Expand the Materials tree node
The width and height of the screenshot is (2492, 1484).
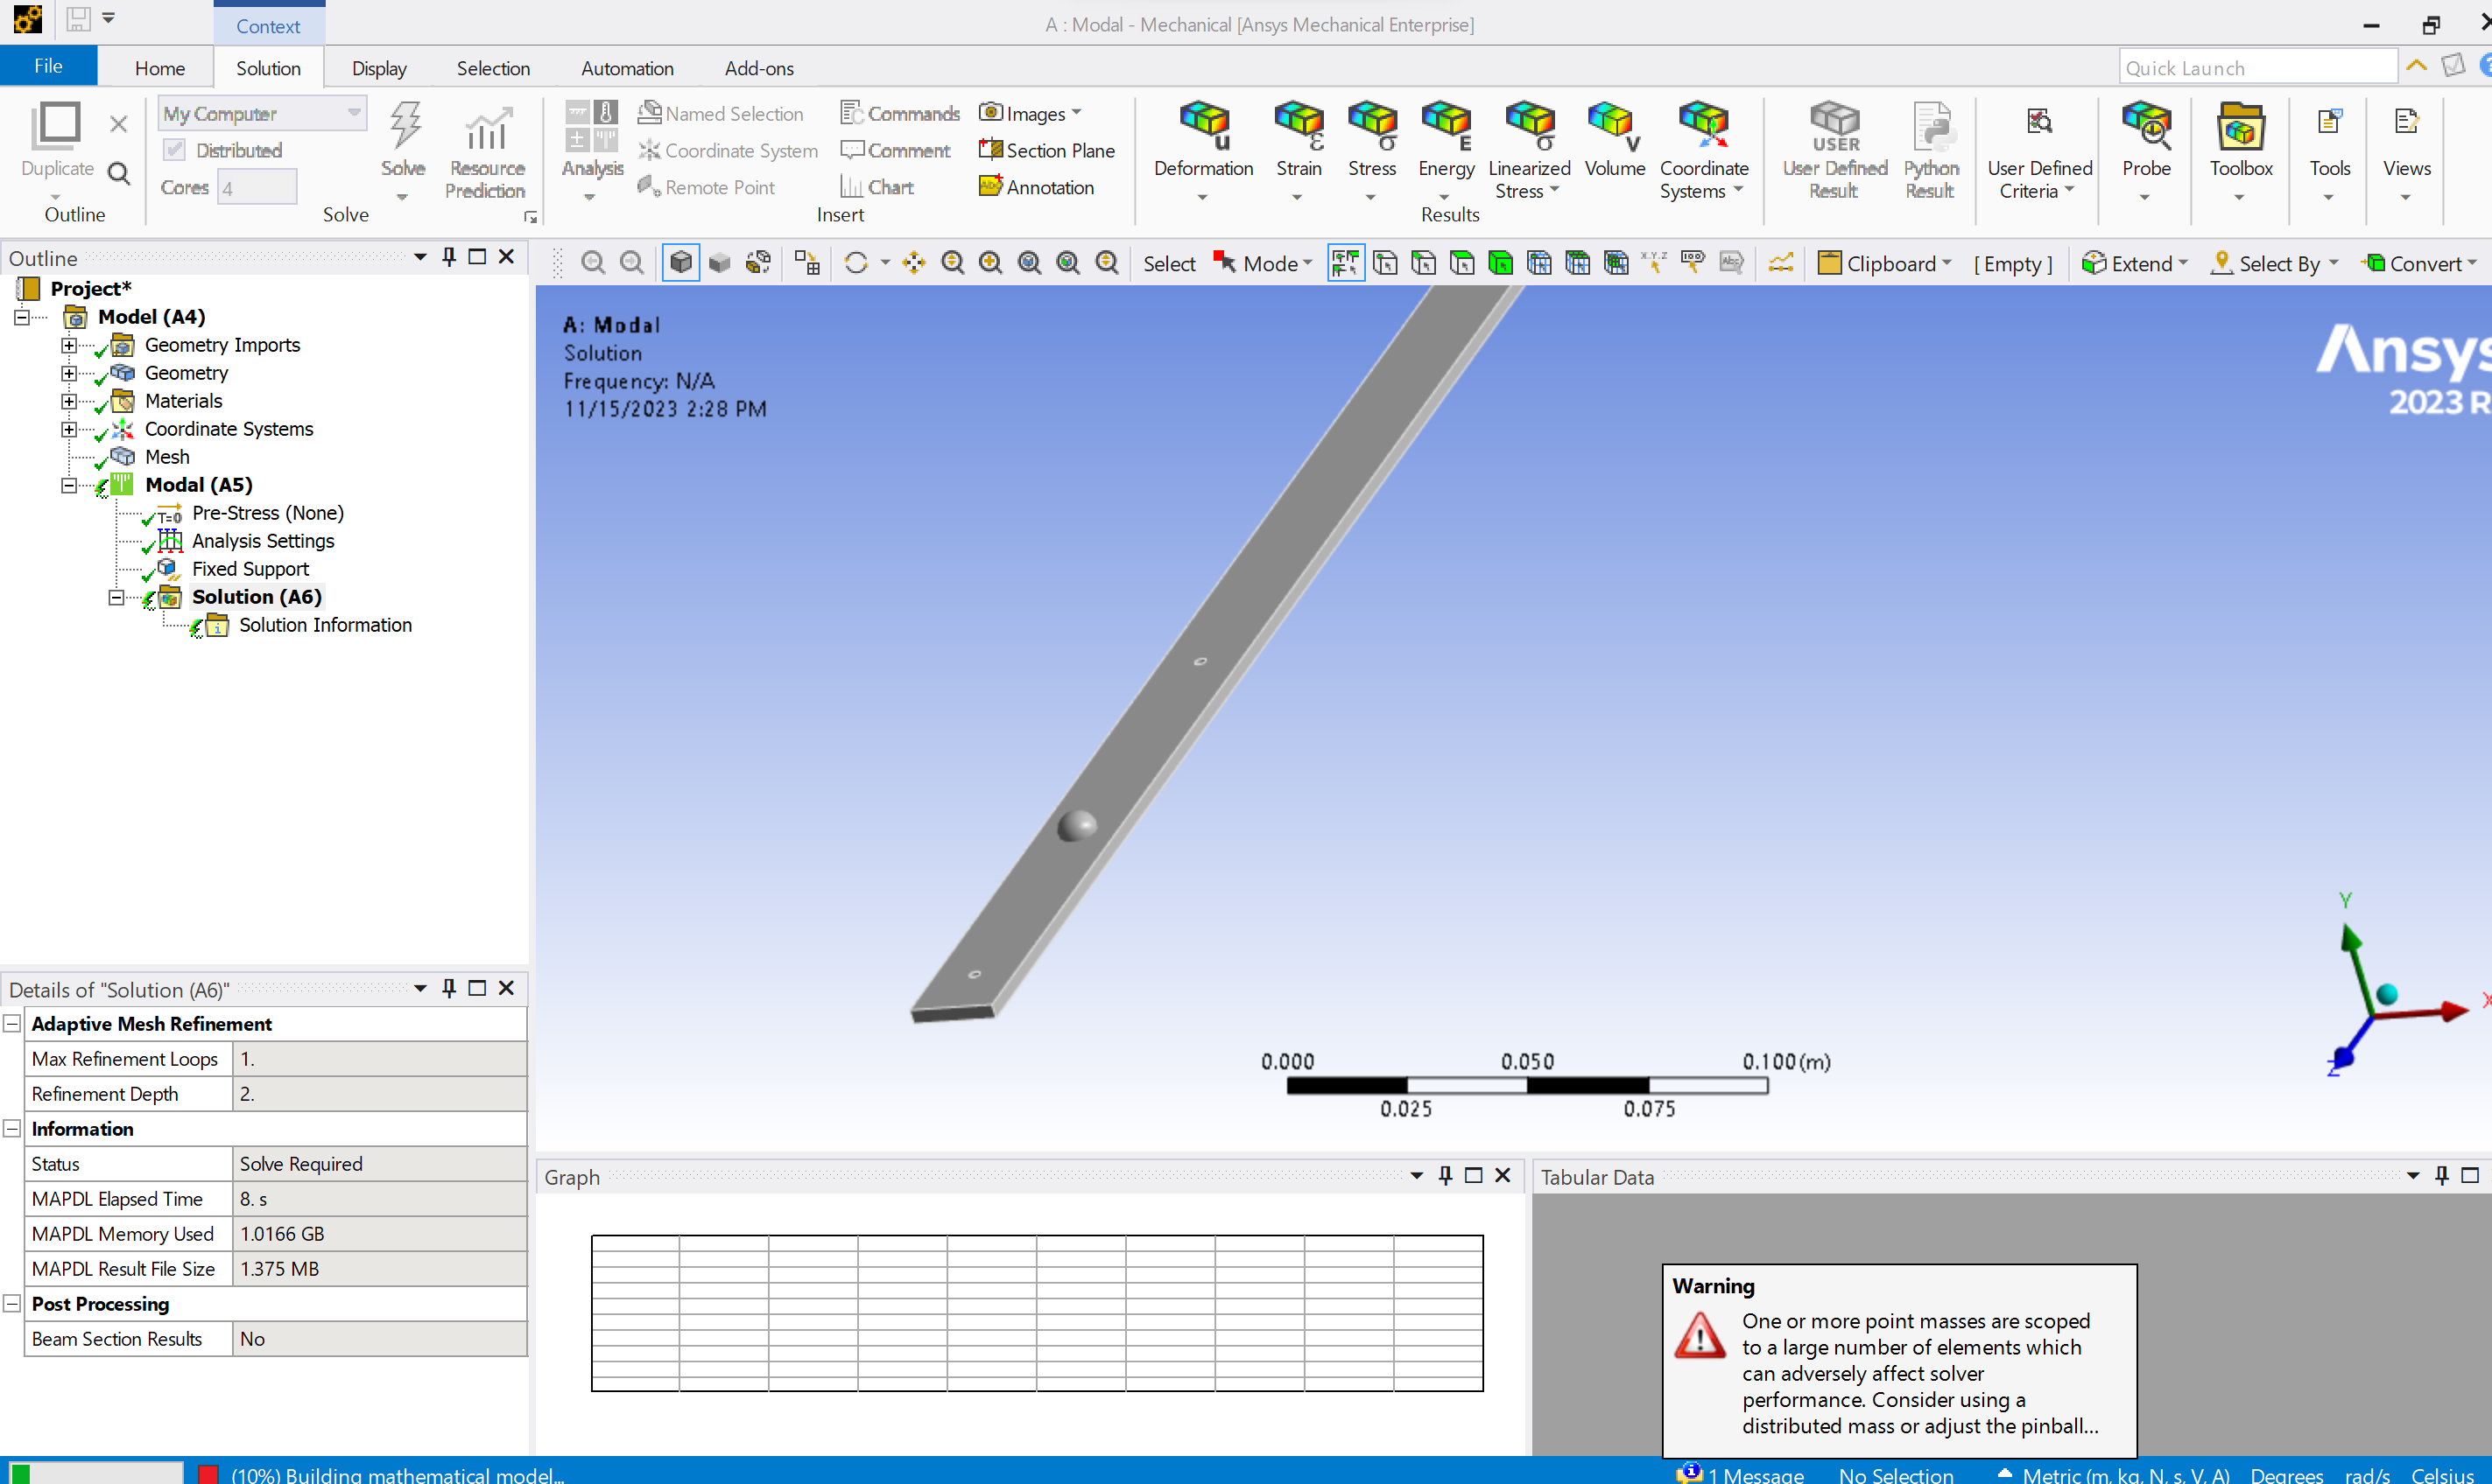coord(68,401)
